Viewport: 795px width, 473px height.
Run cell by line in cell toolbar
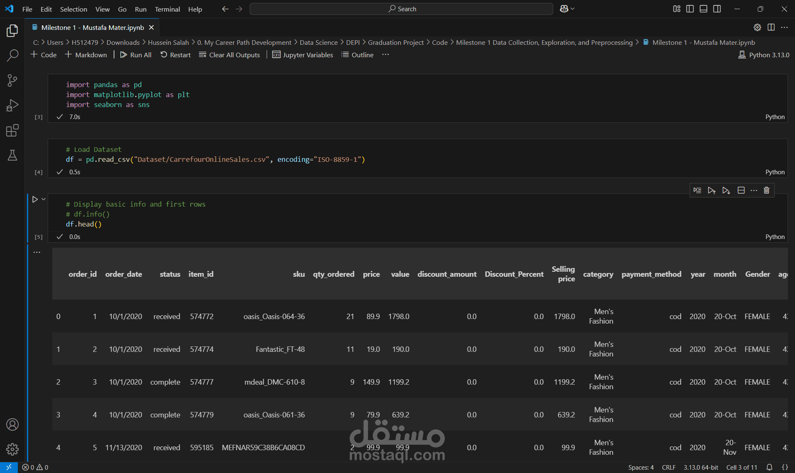point(698,190)
